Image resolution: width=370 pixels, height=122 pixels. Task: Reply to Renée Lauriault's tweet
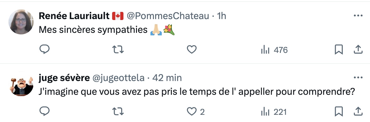(44, 50)
